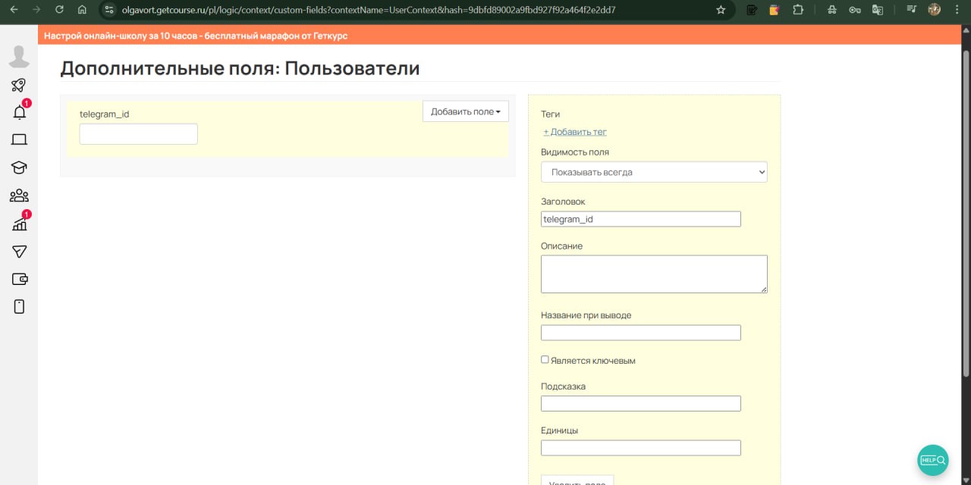Open the wallet sales icon
This screenshot has width=971, height=485.
[20, 279]
